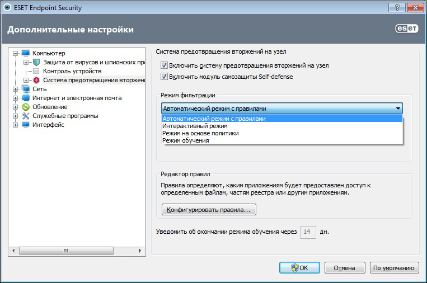Select Система предотвращения вторжений tree item
The width and height of the screenshot is (427, 283).
coord(93,80)
